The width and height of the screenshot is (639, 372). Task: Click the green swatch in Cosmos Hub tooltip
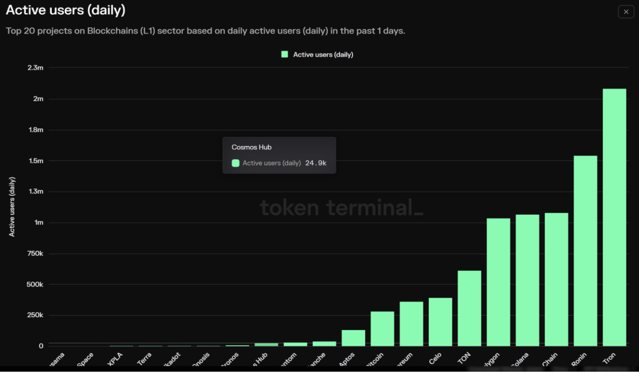235,163
